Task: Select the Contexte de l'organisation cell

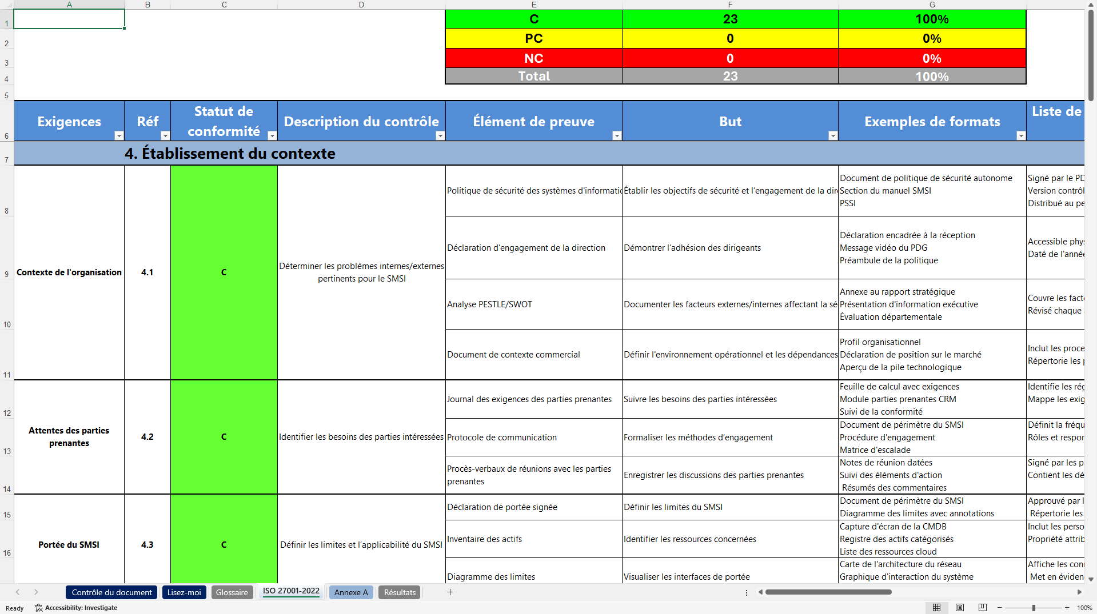Action: 69,272
